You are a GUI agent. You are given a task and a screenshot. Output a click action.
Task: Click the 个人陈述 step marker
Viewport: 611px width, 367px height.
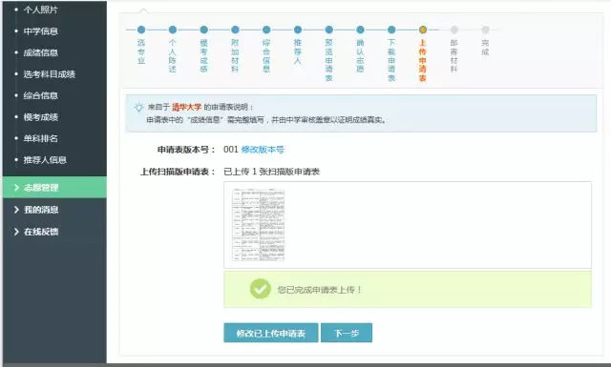[x=173, y=30]
